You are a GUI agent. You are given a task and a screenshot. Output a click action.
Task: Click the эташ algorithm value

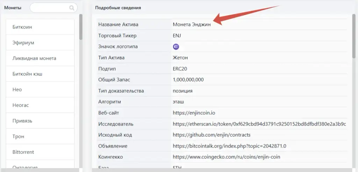click(178, 102)
